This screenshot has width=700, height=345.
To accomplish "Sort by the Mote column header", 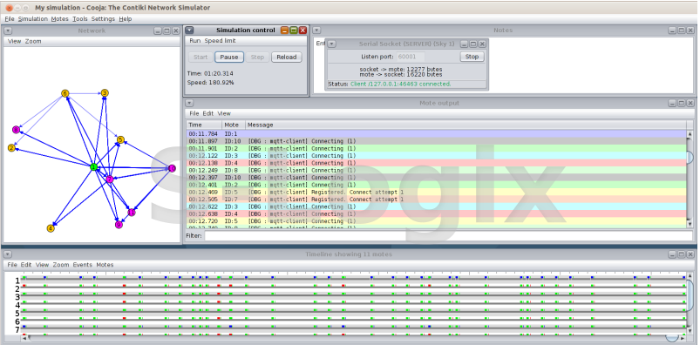I will (234, 125).
